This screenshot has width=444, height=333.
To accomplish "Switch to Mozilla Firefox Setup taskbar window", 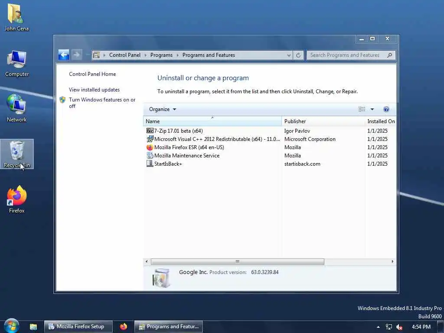I will click(x=78, y=326).
